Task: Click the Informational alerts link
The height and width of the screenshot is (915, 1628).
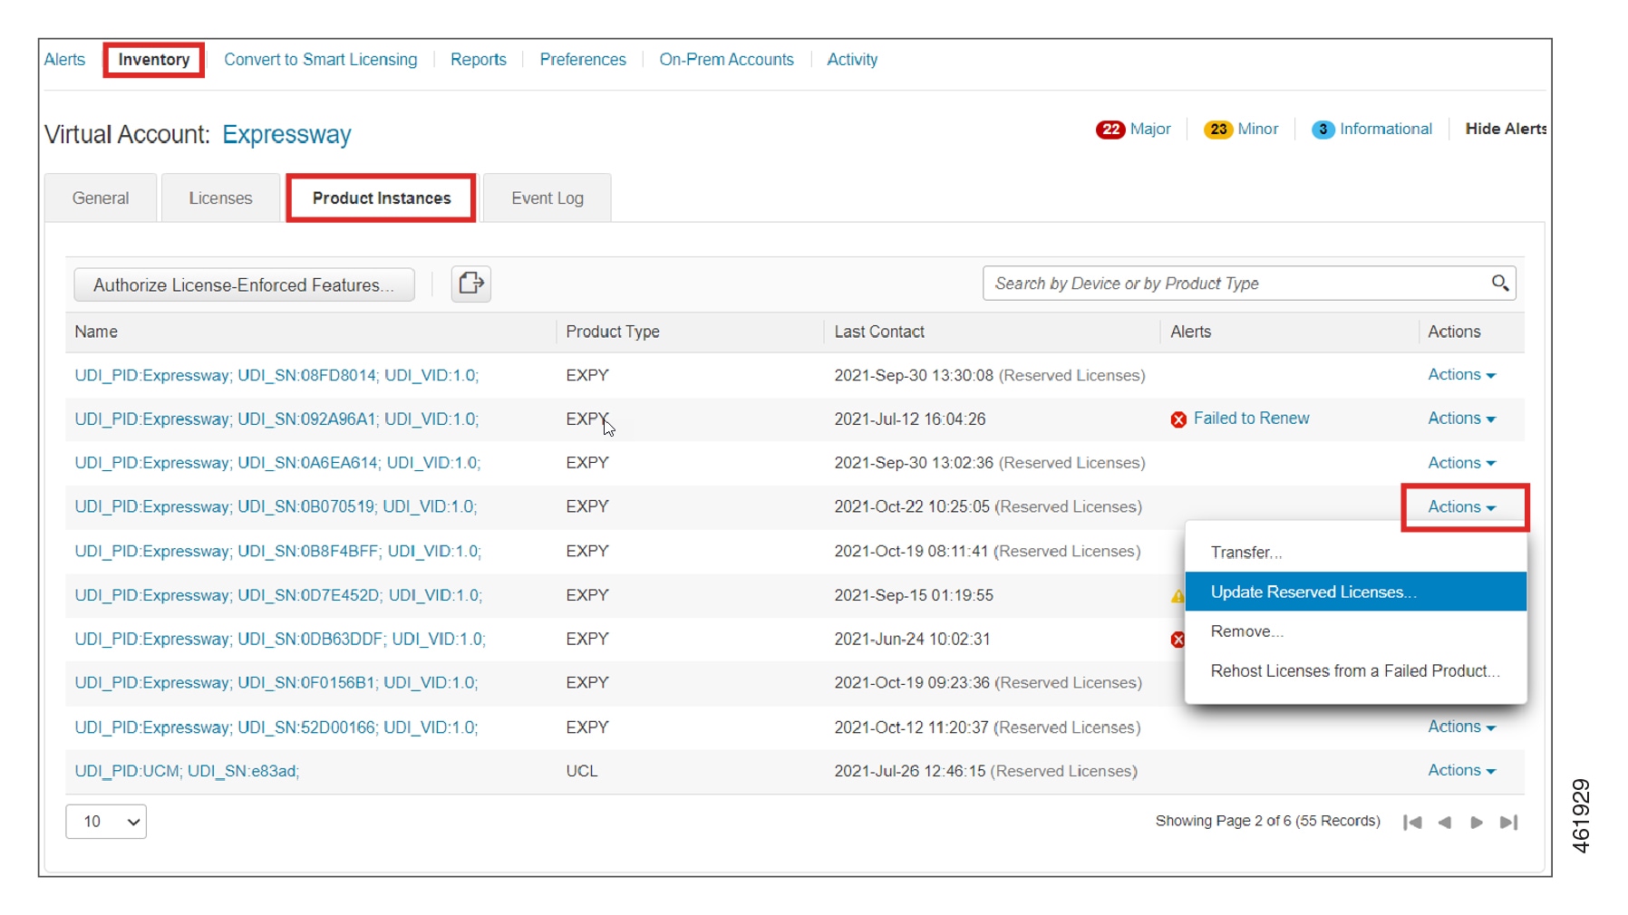Action: pos(1386,130)
